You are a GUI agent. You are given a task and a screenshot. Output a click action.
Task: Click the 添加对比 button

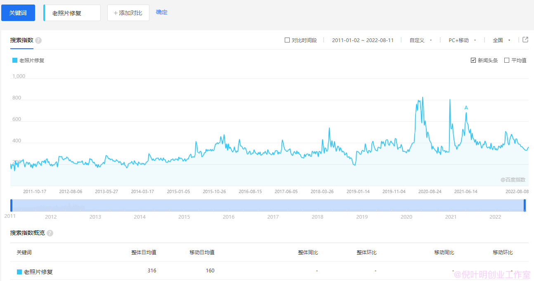point(128,13)
